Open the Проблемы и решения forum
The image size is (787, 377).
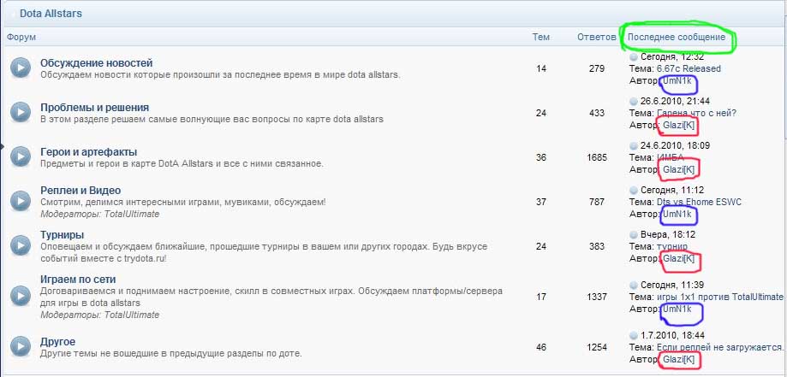coord(94,107)
